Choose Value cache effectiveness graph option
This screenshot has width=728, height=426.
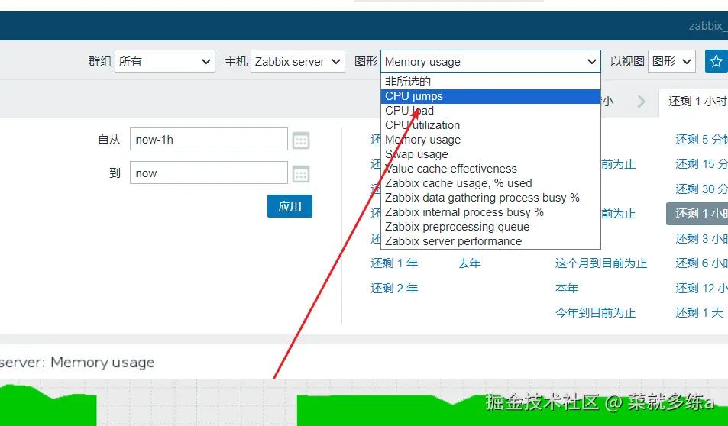click(490, 169)
